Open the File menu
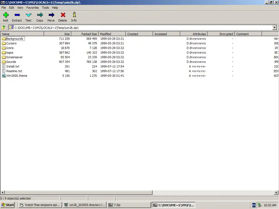This screenshot has width=279, height=209. point(4,8)
